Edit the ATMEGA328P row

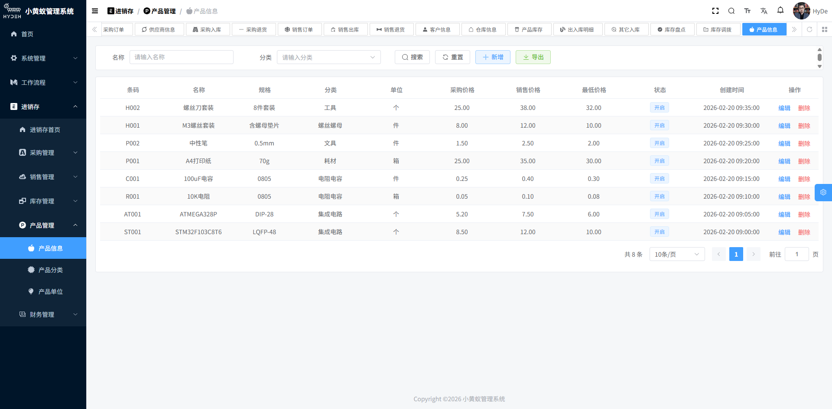[784, 214]
